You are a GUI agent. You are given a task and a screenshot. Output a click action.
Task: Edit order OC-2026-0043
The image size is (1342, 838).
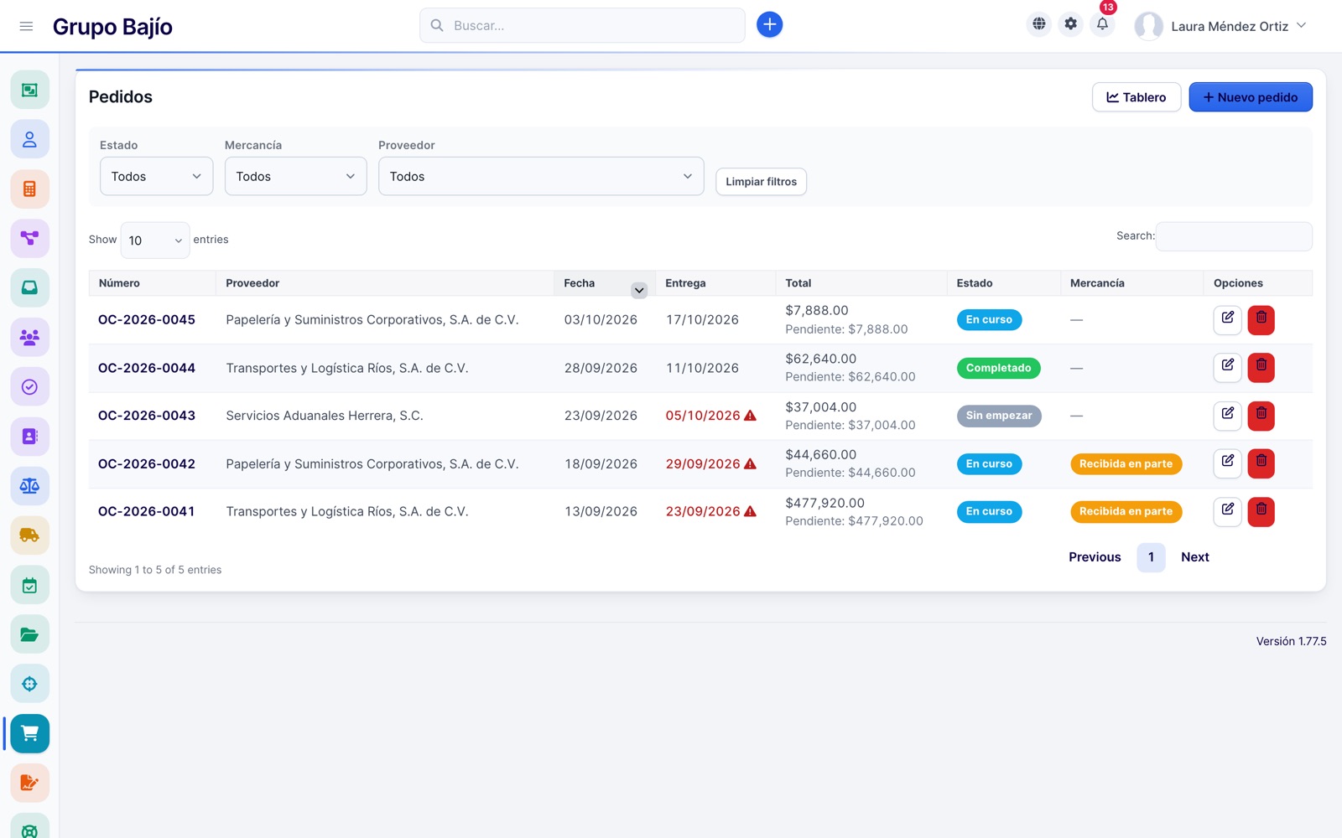pos(1227,415)
